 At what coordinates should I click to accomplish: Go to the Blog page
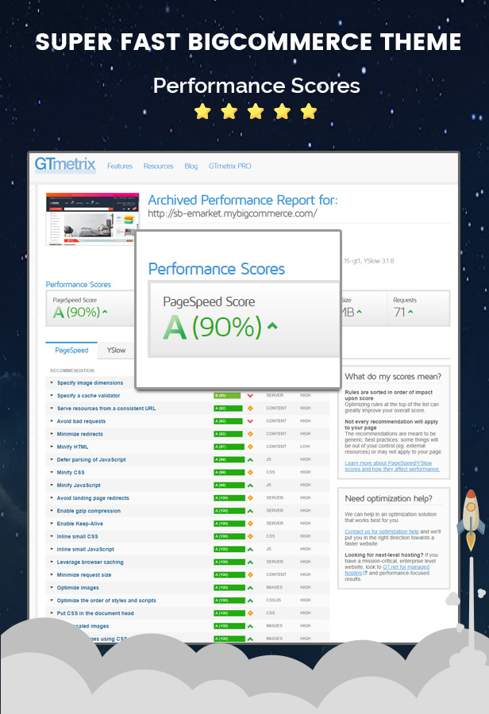[191, 167]
